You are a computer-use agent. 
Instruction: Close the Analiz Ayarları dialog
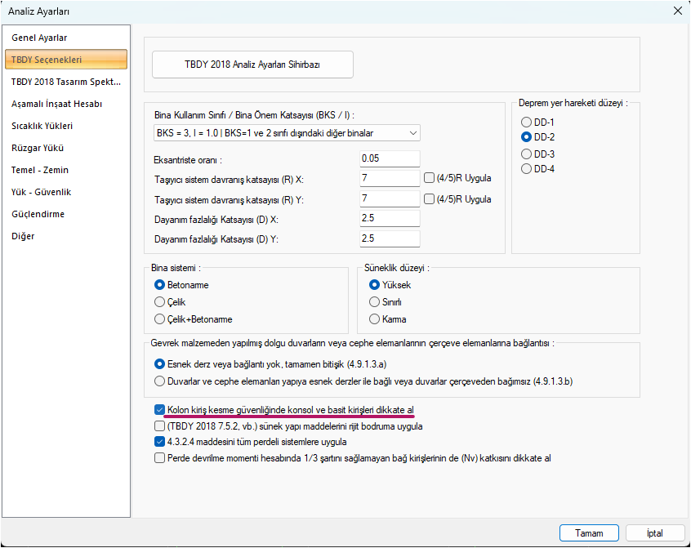(678, 11)
